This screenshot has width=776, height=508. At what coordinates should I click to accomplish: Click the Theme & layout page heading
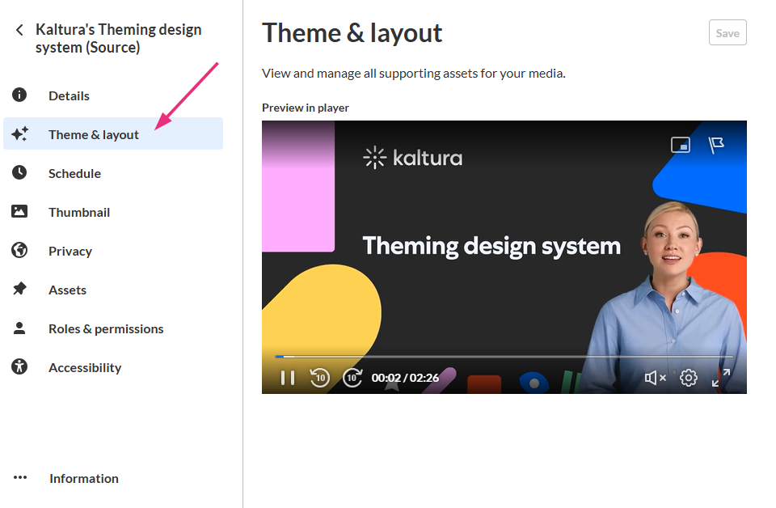pos(352,33)
